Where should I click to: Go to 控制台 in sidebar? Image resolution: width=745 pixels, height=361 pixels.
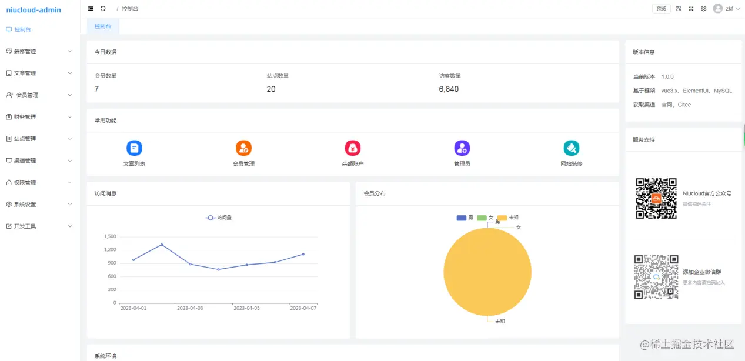(x=39, y=29)
